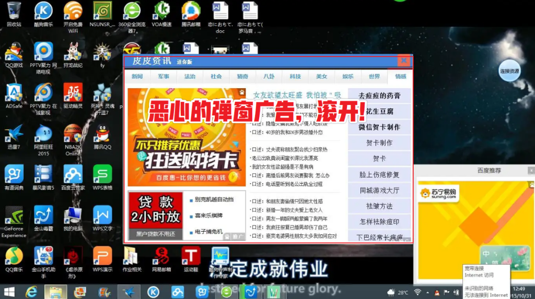Screen dimensions: 535x299
Task: Close the 皮皮资讯 popup window
Action: (404, 61)
